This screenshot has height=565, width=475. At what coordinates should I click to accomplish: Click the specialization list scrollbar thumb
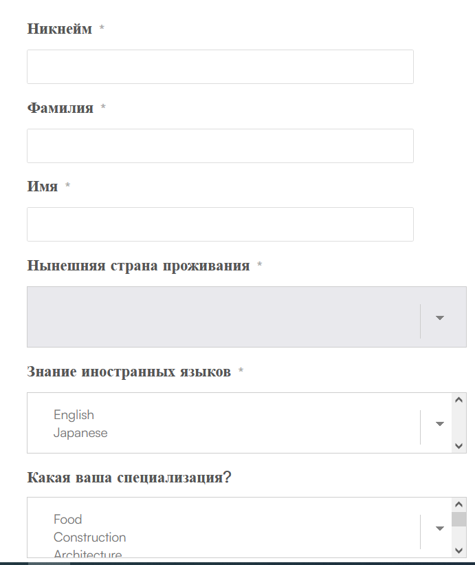459,520
